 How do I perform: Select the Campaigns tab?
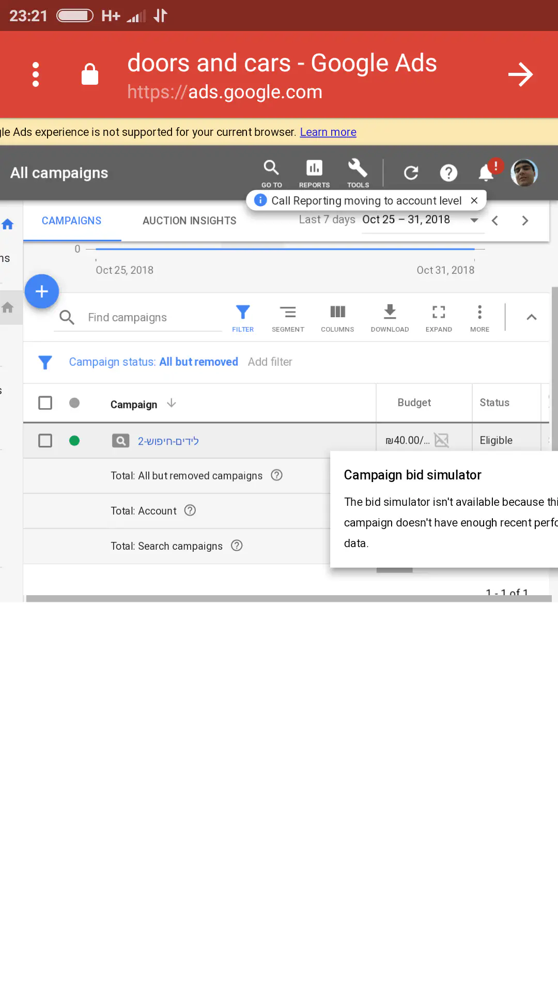72,221
